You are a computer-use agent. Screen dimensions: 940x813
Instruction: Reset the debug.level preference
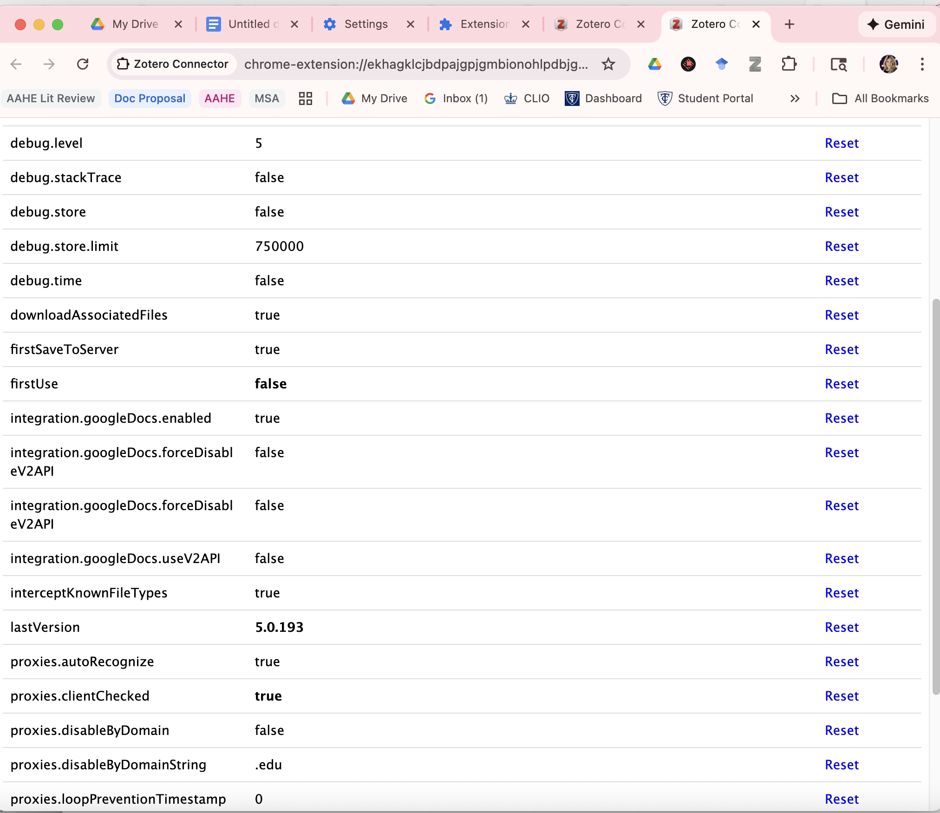pyautogui.click(x=842, y=143)
